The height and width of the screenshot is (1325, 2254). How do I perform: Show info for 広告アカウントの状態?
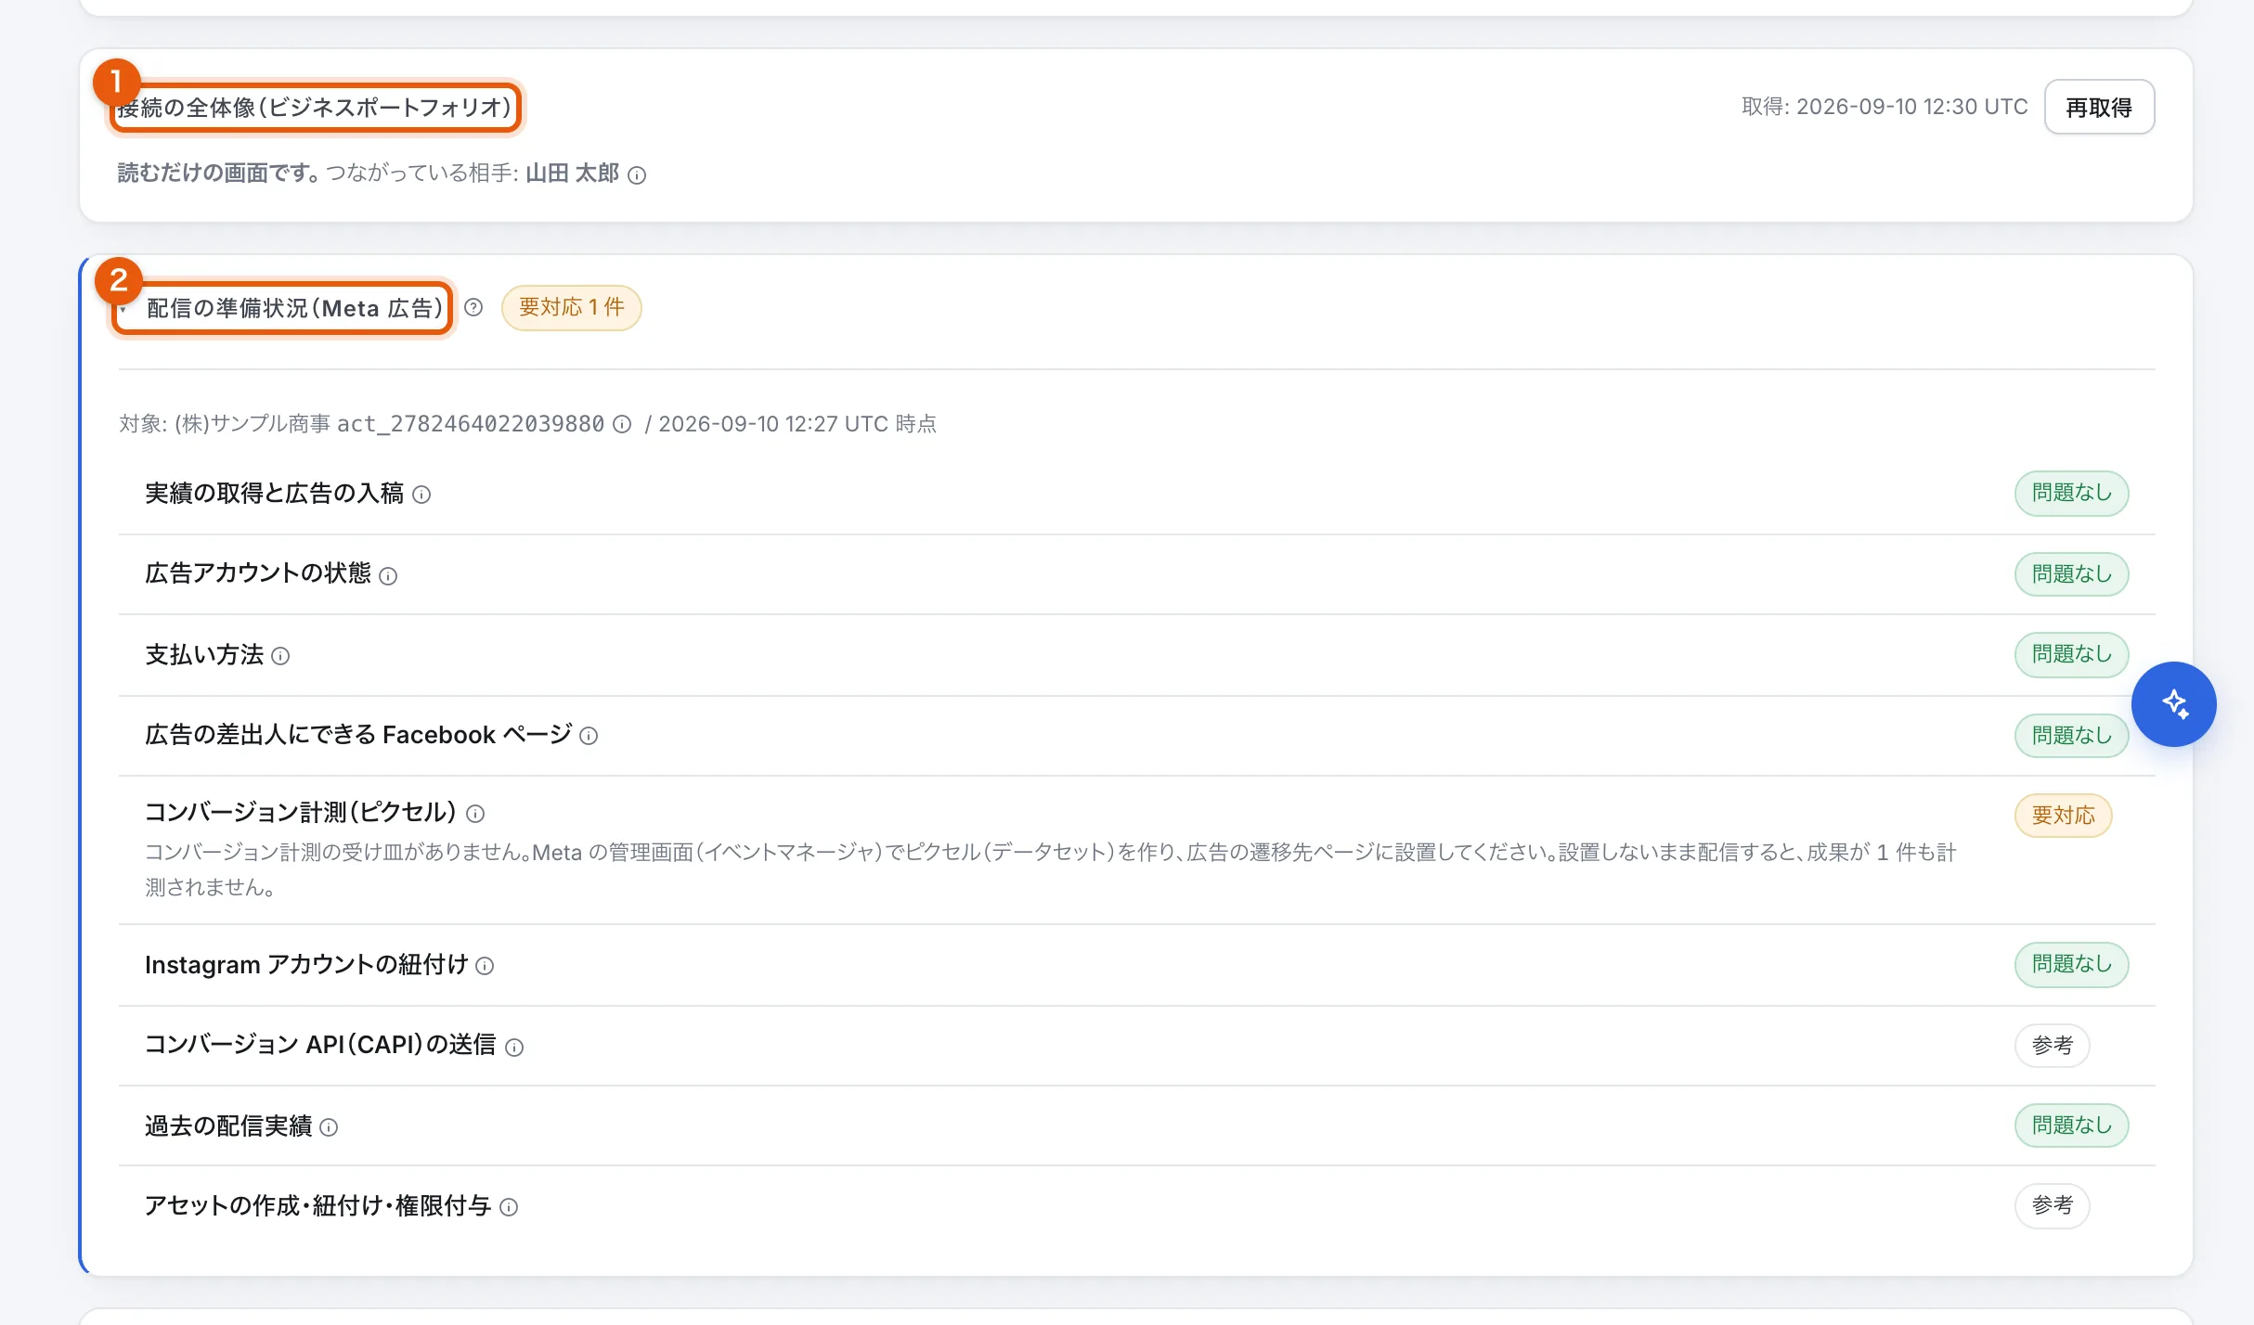coord(388,576)
